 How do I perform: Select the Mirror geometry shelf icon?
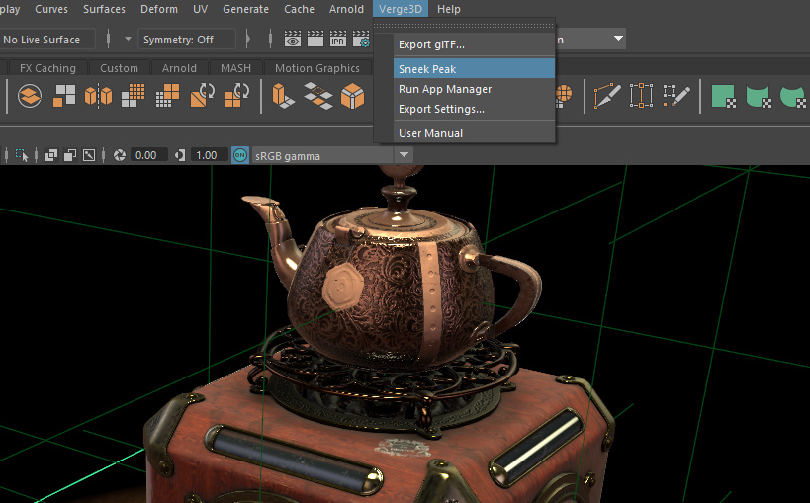(98, 96)
